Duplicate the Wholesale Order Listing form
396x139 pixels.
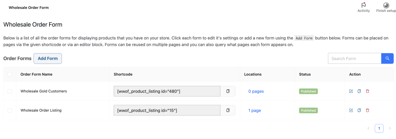[359, 111]
